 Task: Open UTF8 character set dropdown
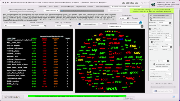[124, 18]
